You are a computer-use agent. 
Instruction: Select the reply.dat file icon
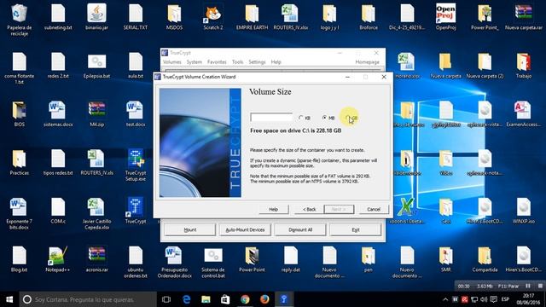(x=291, y=259)
